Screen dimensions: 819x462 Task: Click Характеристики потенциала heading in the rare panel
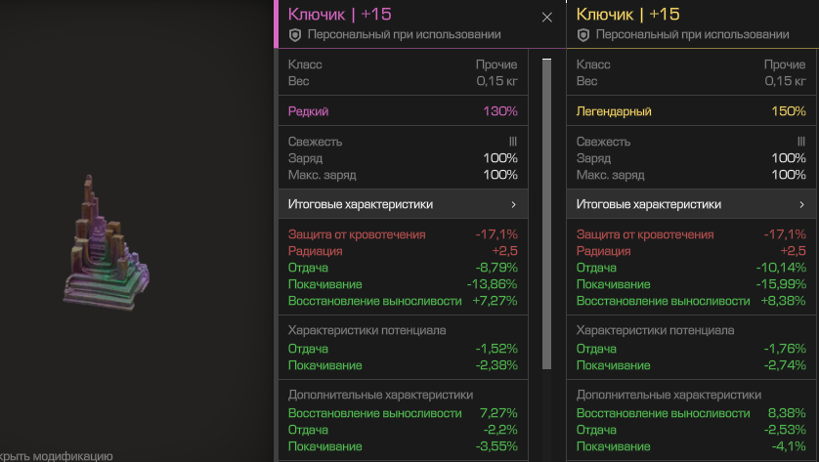[366, 330]
